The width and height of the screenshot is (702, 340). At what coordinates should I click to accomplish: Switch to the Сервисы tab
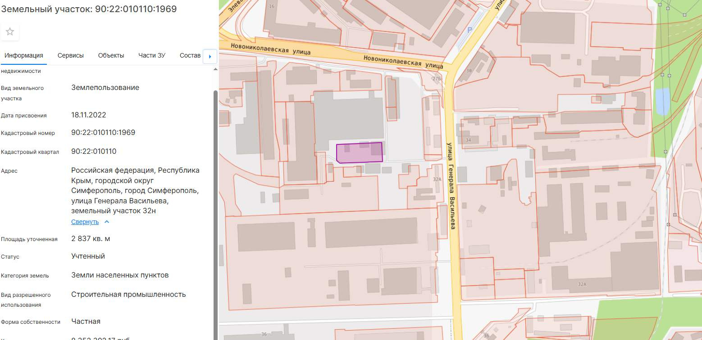point(71,55)
